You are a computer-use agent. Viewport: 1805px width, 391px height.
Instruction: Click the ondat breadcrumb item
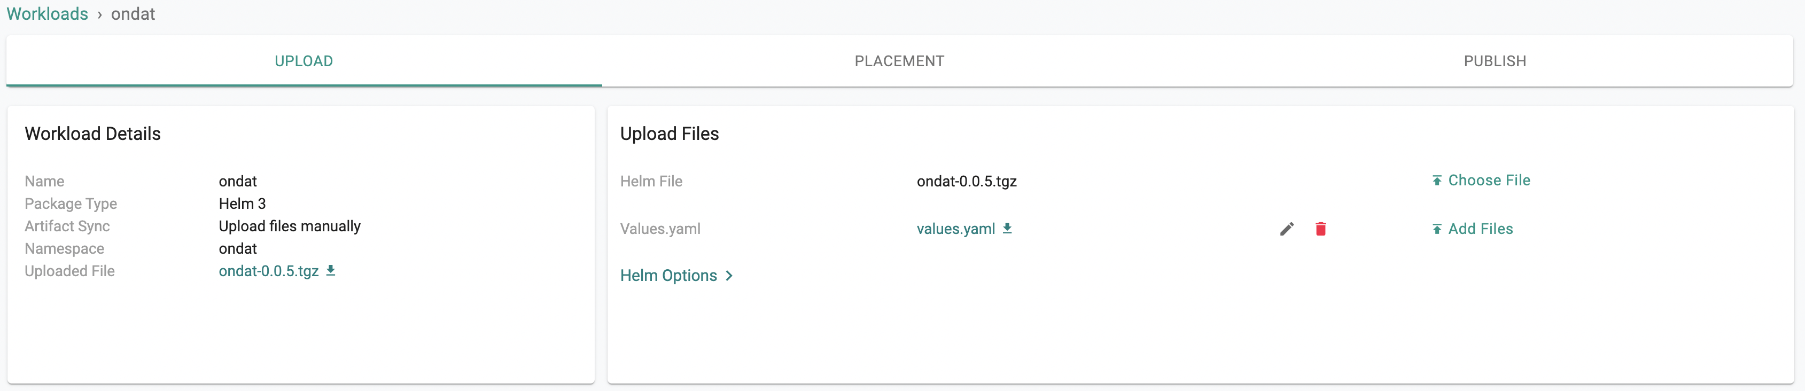pos(133,14)
